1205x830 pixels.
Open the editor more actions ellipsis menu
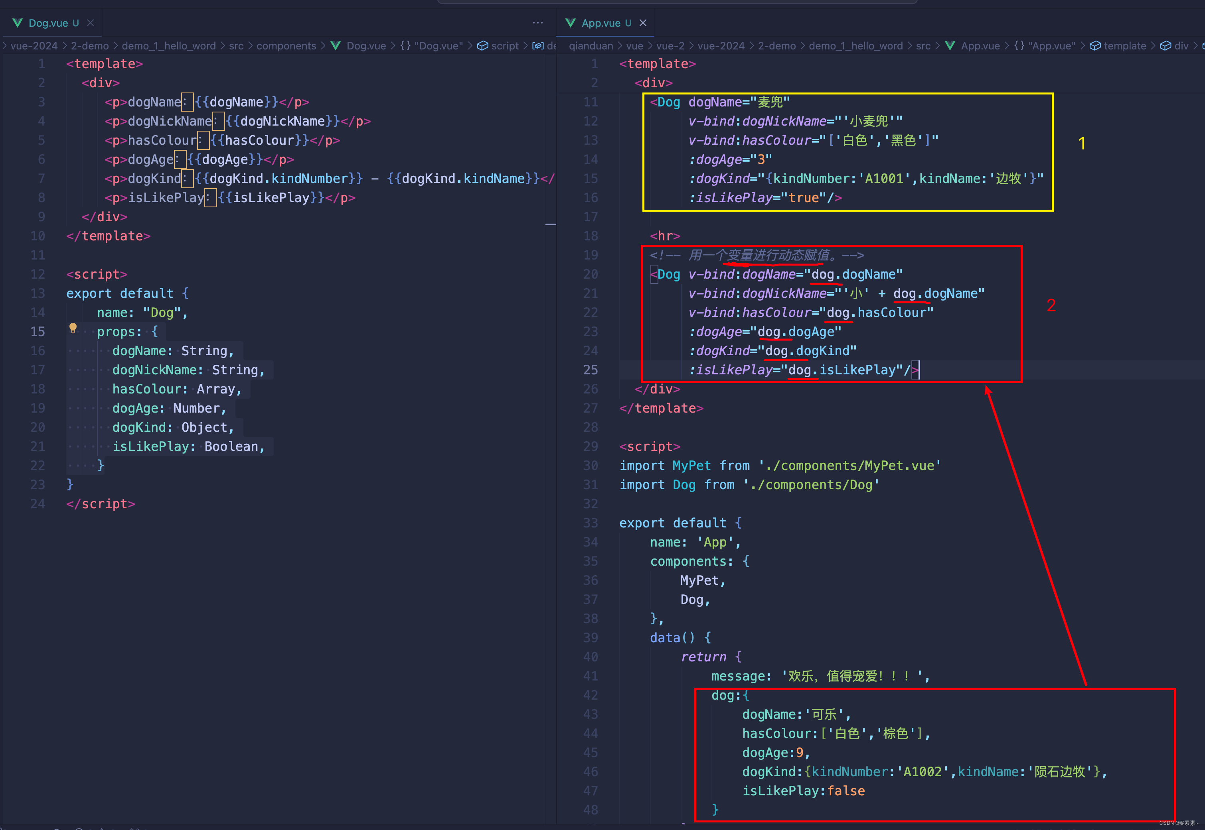click(x=538, y=22)
